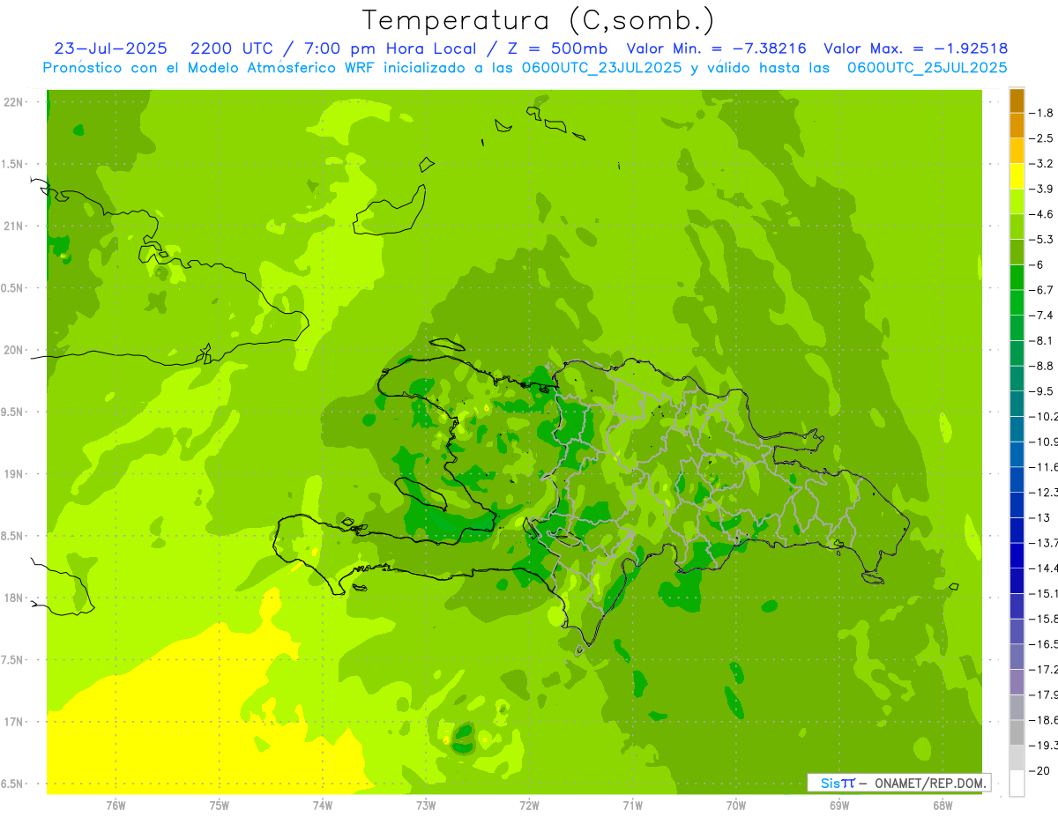Click the -1.8 colorbar value
1058x817 pixels.
click(x=1041, y=113)
